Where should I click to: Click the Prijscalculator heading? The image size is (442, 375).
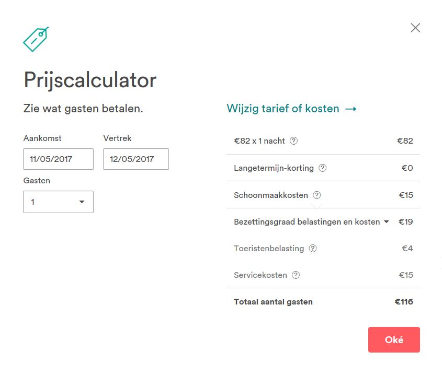point(90,80)
